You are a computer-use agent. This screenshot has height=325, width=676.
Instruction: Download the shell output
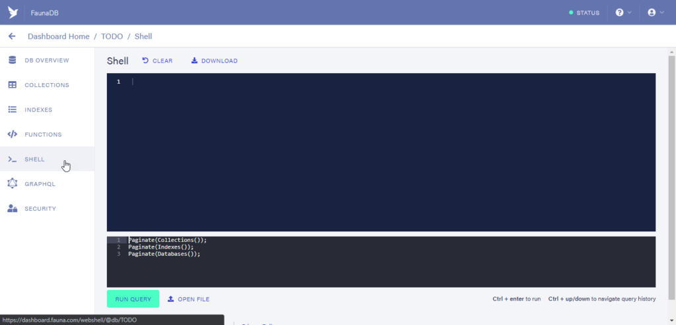pos(215,61)
